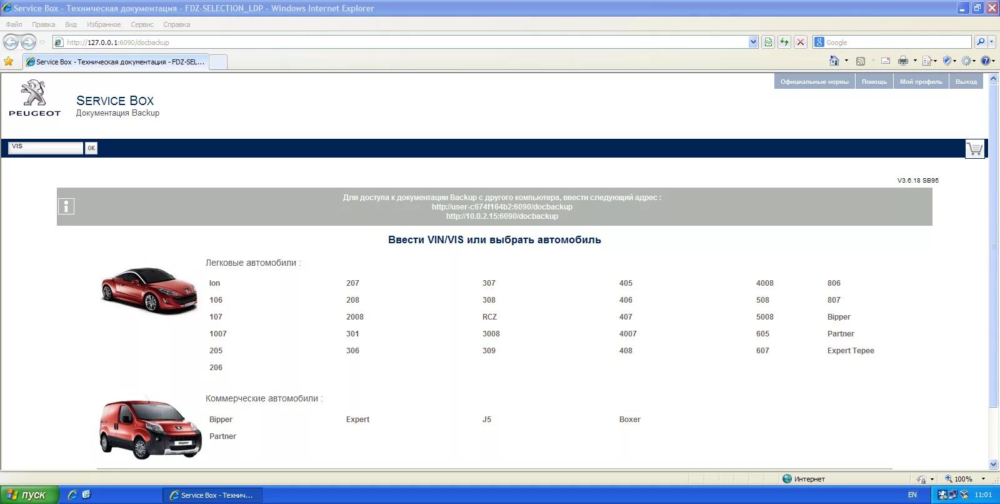
Task: Open the Tools gear icon
Action: point(967,61)
